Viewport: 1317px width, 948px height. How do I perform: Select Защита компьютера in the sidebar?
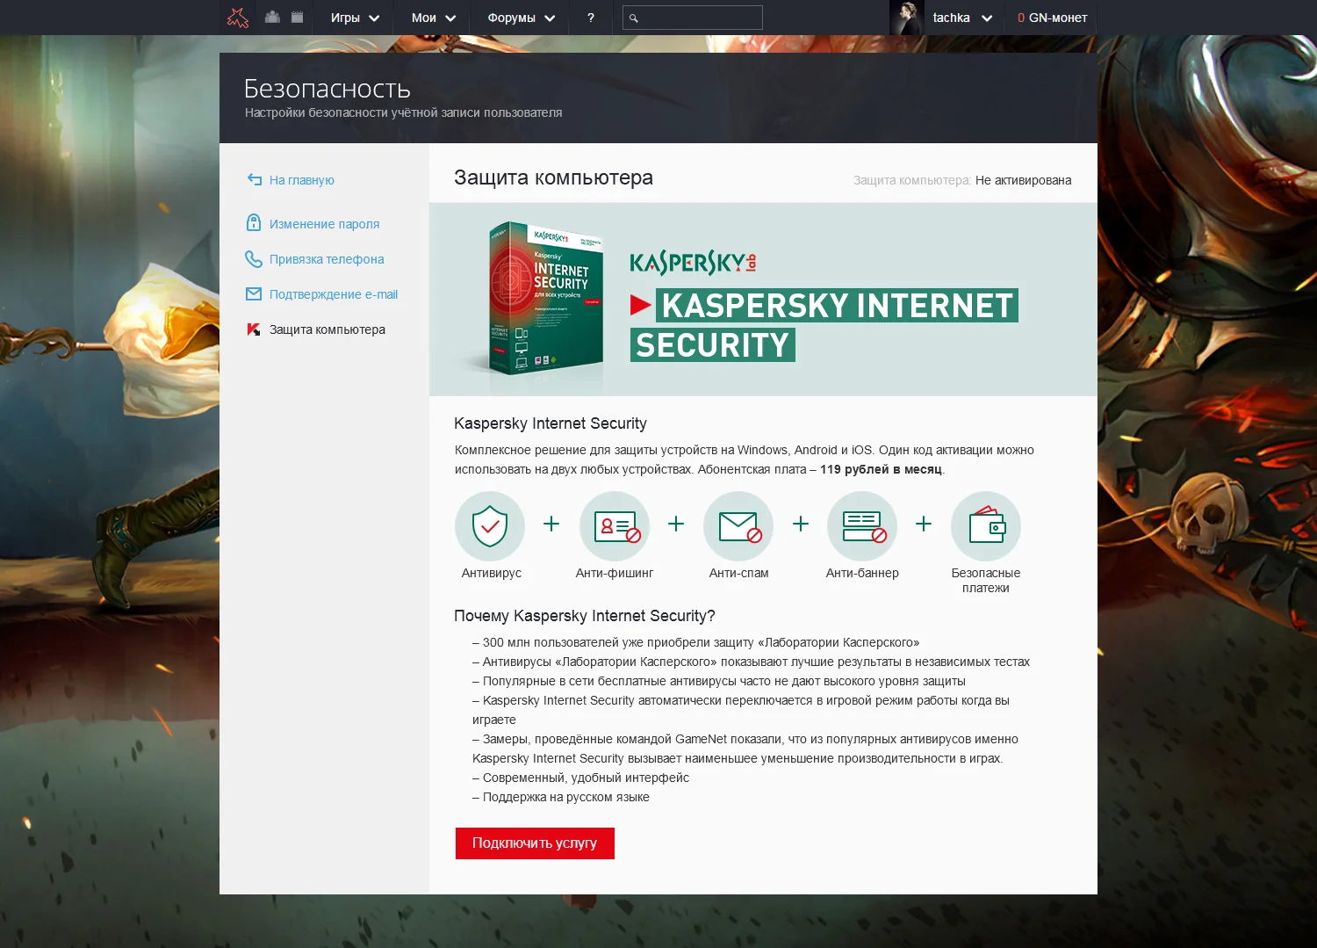327,329
